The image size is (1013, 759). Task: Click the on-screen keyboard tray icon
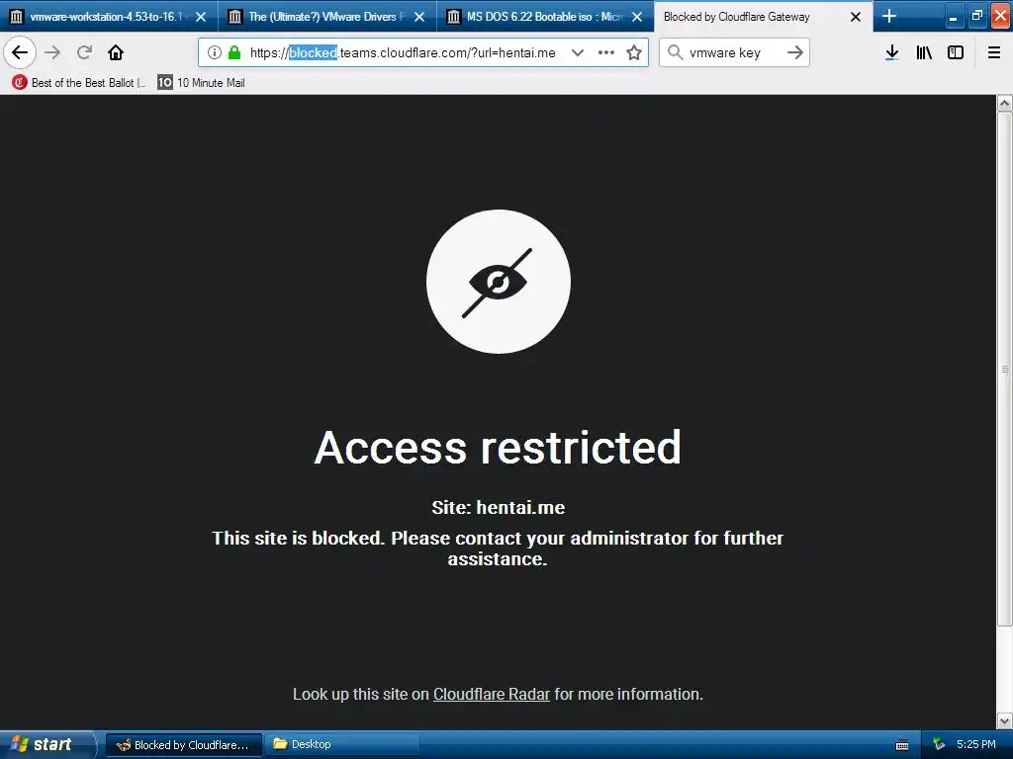tap(902, 745)
